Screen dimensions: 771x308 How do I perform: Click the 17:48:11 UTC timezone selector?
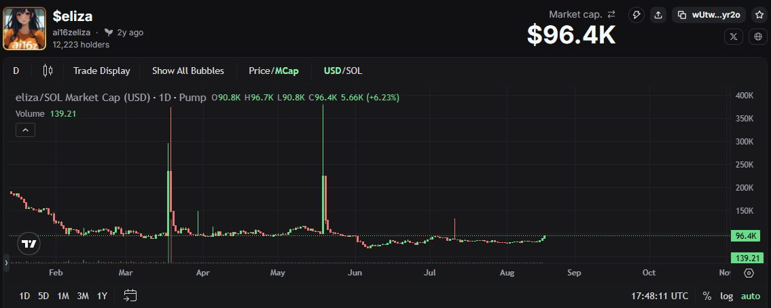click(x=660, y=296)
